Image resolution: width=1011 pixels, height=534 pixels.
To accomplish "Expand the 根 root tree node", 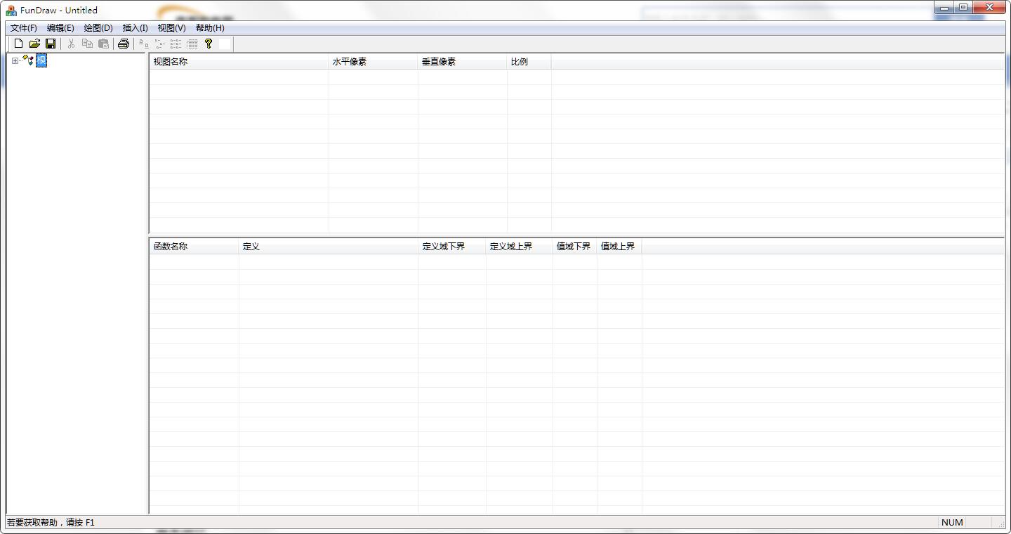I will click(15, 61).
